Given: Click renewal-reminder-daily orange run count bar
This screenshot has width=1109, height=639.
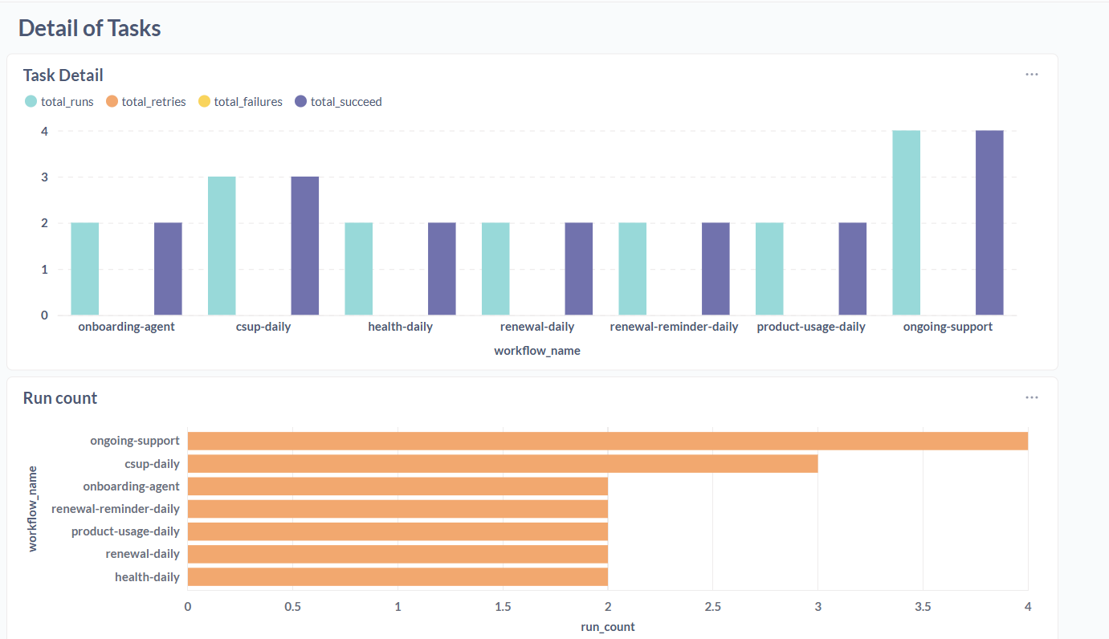Looking at the screenshot, I should click(398, 509).
